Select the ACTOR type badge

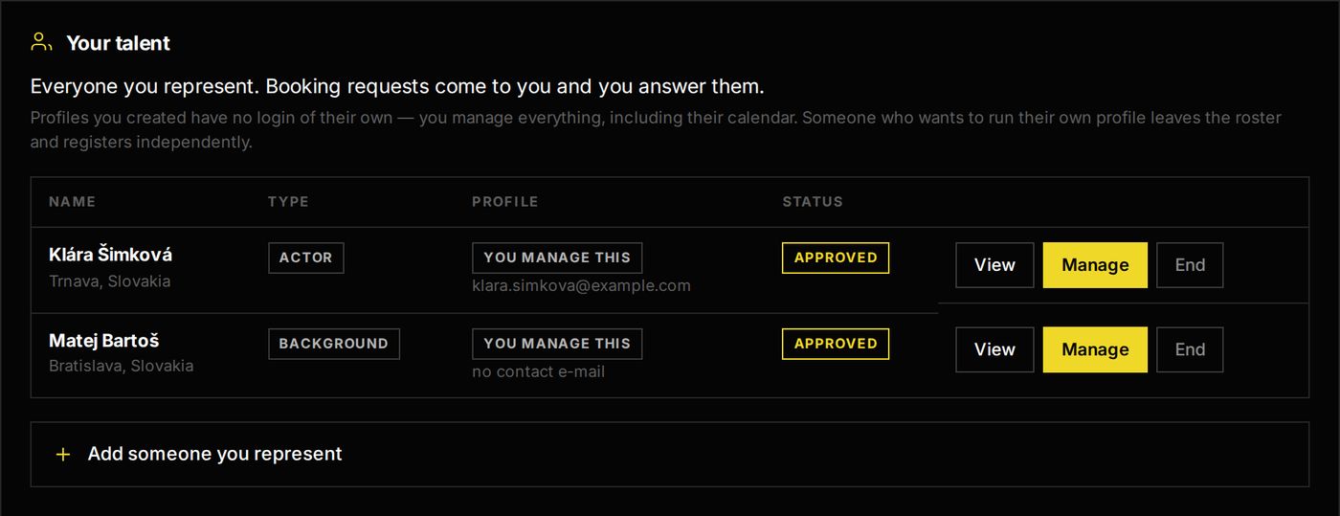point(306,258)
